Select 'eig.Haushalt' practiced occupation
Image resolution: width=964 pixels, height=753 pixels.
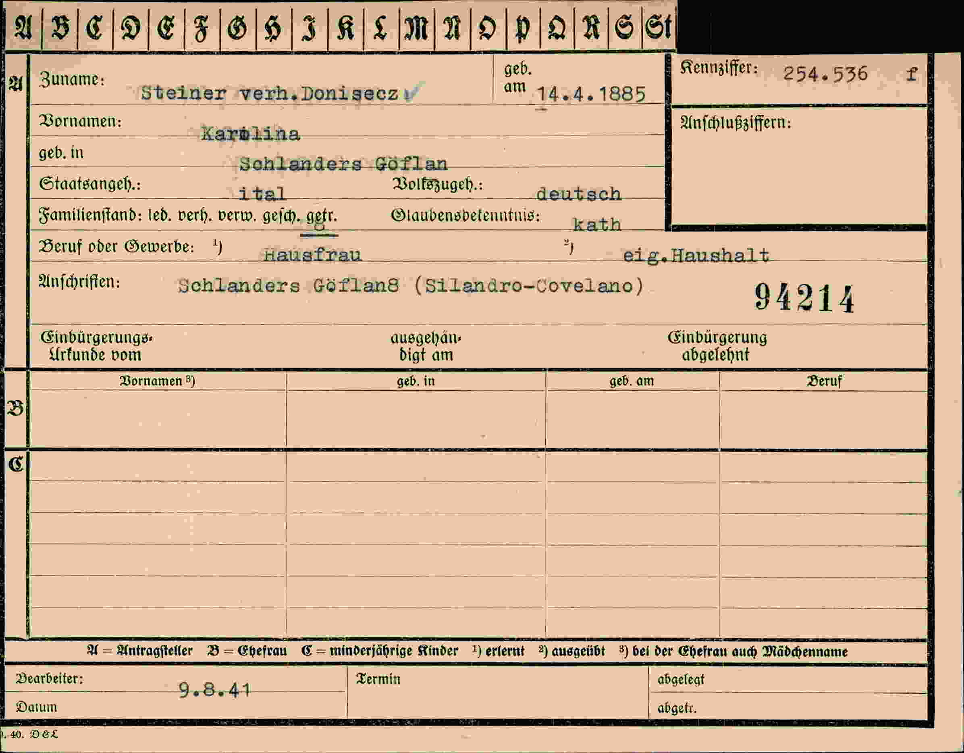pos(696,256)
